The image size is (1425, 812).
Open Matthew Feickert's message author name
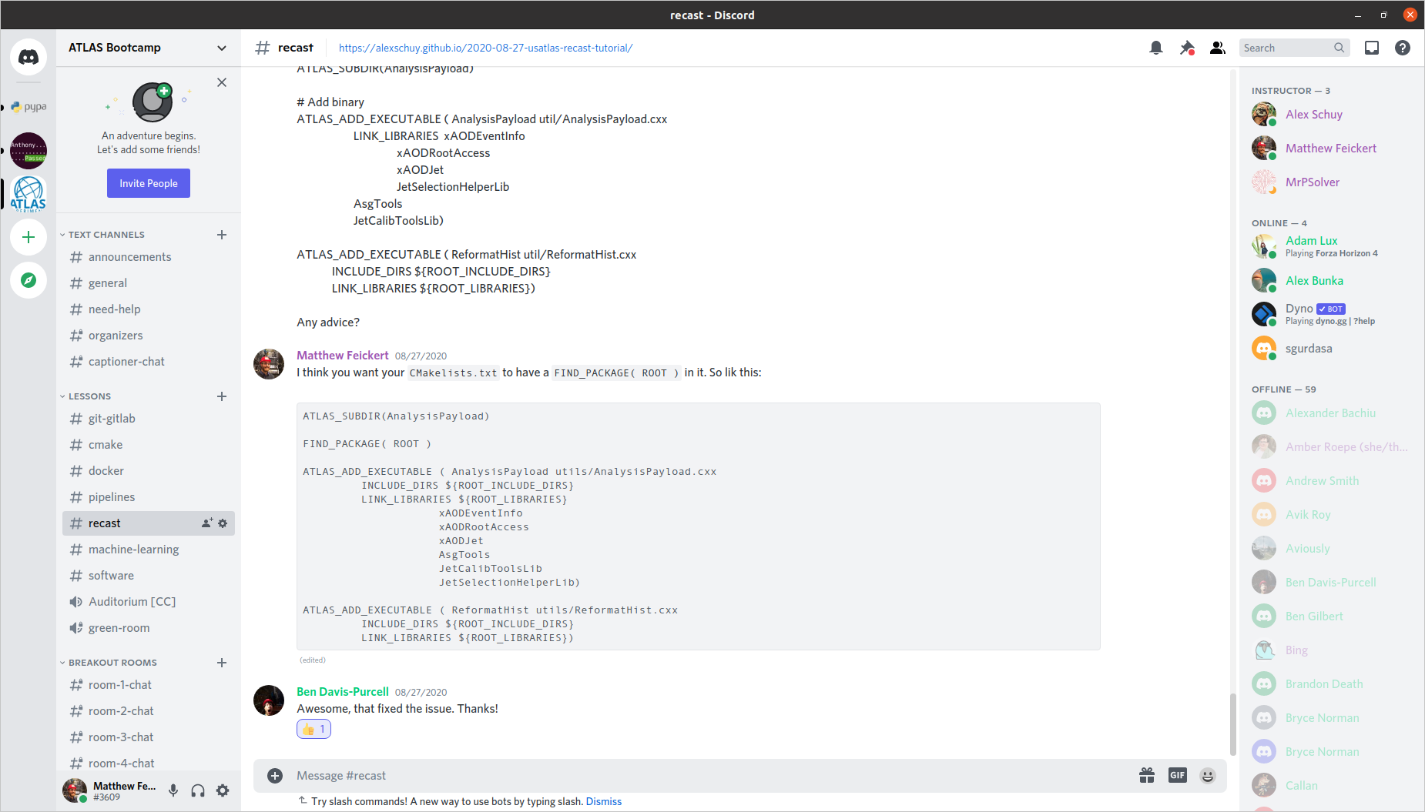pyautogui.click(x=343, y=356)
